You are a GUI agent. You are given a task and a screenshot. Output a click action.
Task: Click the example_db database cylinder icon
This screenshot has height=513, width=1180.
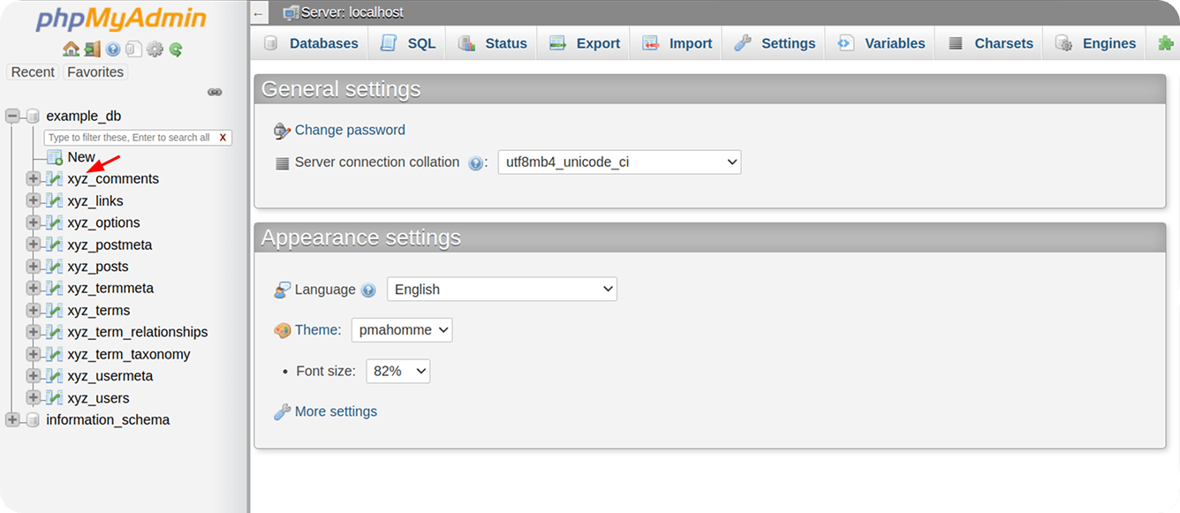tap(33, 116)
